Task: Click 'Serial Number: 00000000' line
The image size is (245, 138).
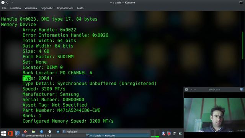Action: (53, 100)
